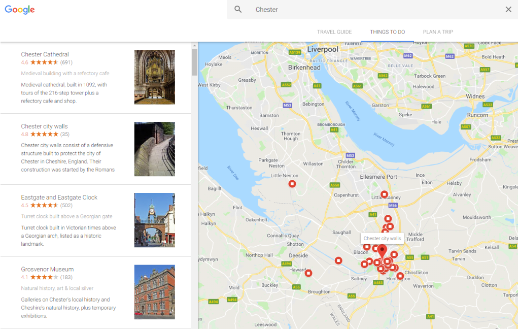Open the Chester Cathedral listing title
Image resolution: width=518 pixels, height=329 pixels.
click(45, 54)
